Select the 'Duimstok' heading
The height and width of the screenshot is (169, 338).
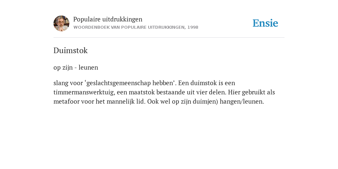pos(71,51)
